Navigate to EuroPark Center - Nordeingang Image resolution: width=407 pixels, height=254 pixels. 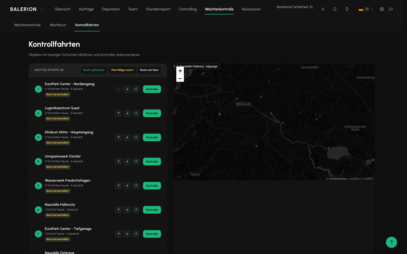coord(136,89)
